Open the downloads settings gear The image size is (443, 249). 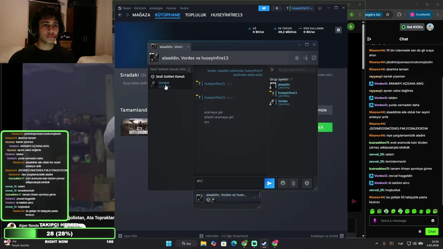pos(338,30)
